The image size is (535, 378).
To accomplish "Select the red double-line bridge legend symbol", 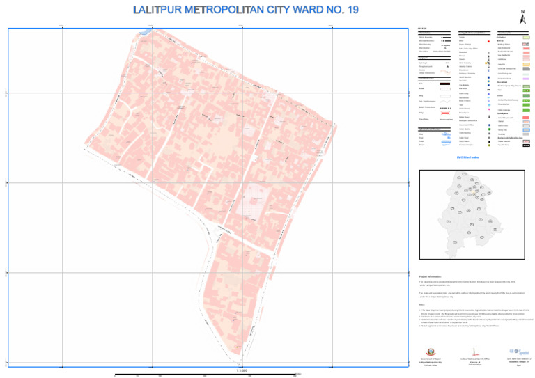I will coord(445,113).
